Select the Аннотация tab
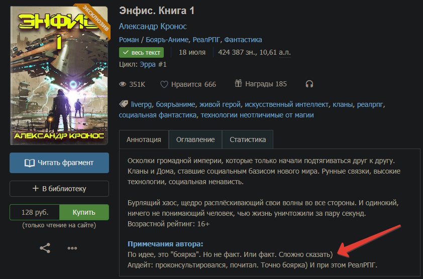 point(144,139)
